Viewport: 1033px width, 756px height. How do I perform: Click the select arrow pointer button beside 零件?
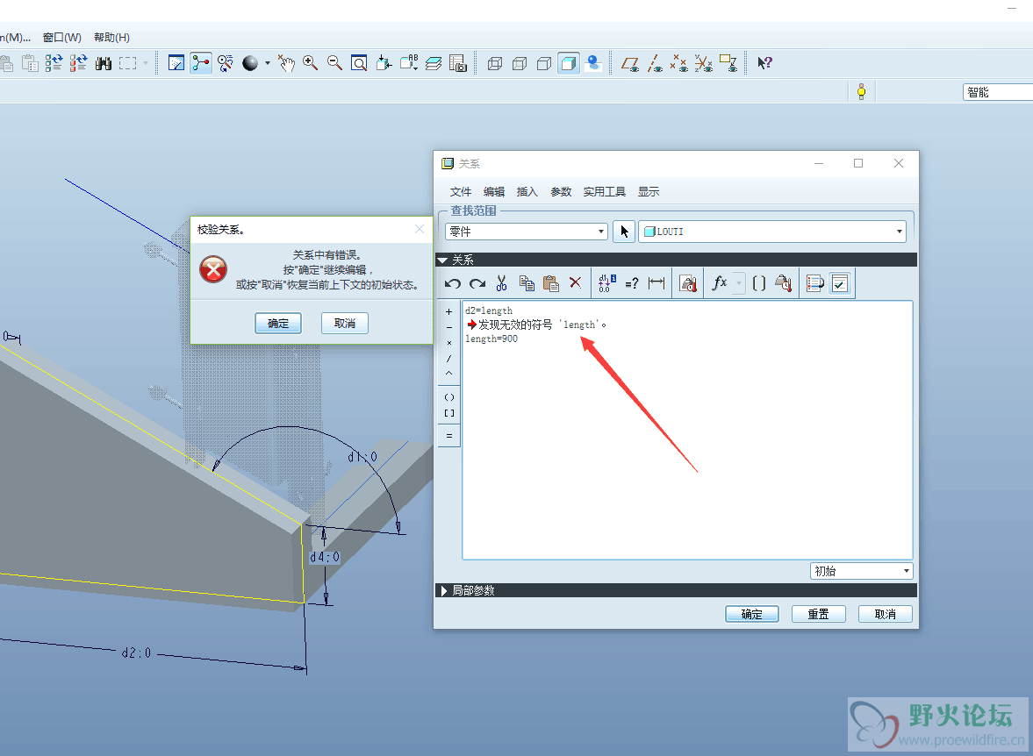click(x=624, y=232)
